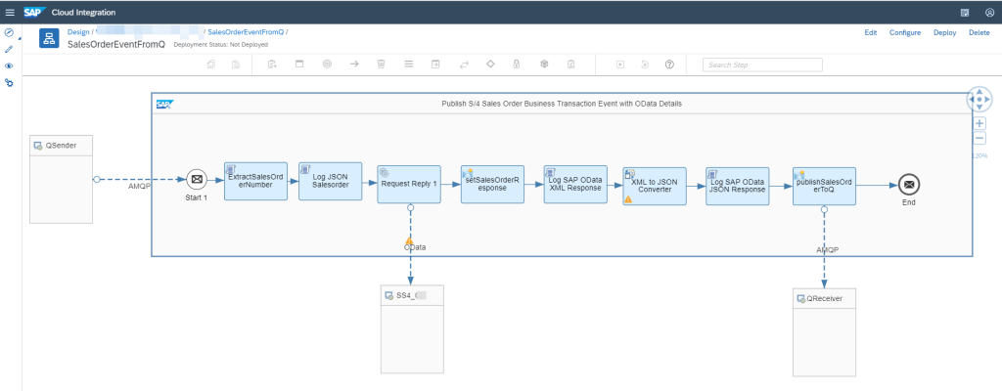
Task: Select the Connector arrow tool
Action: coord(354,65)
